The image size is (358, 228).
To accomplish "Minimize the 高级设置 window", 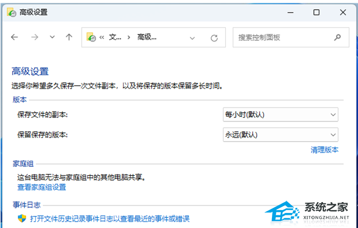I will point(290,13).
